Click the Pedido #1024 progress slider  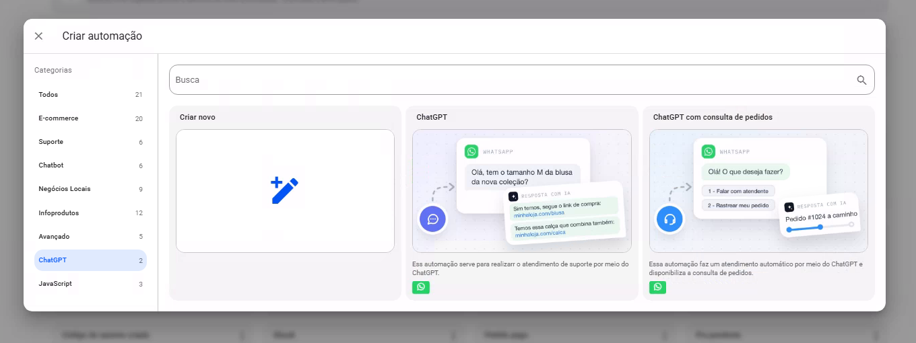point(819,227)
